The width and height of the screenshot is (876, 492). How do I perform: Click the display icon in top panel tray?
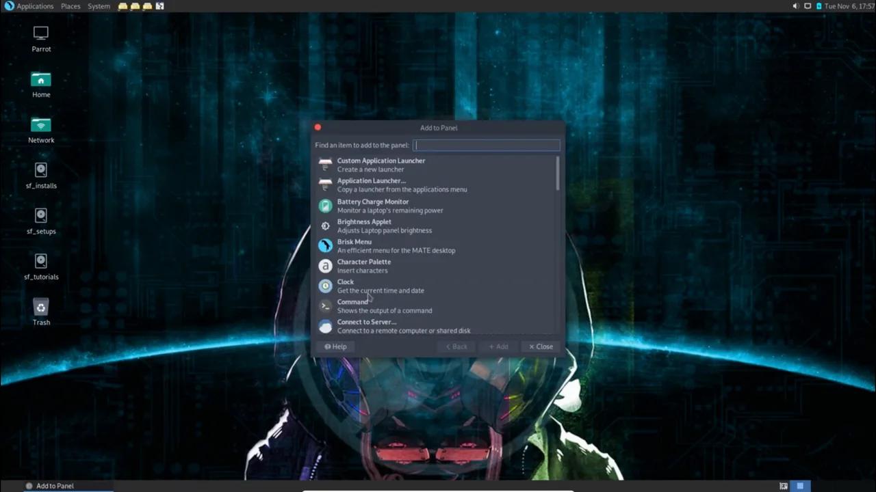(x=808, y=6)
